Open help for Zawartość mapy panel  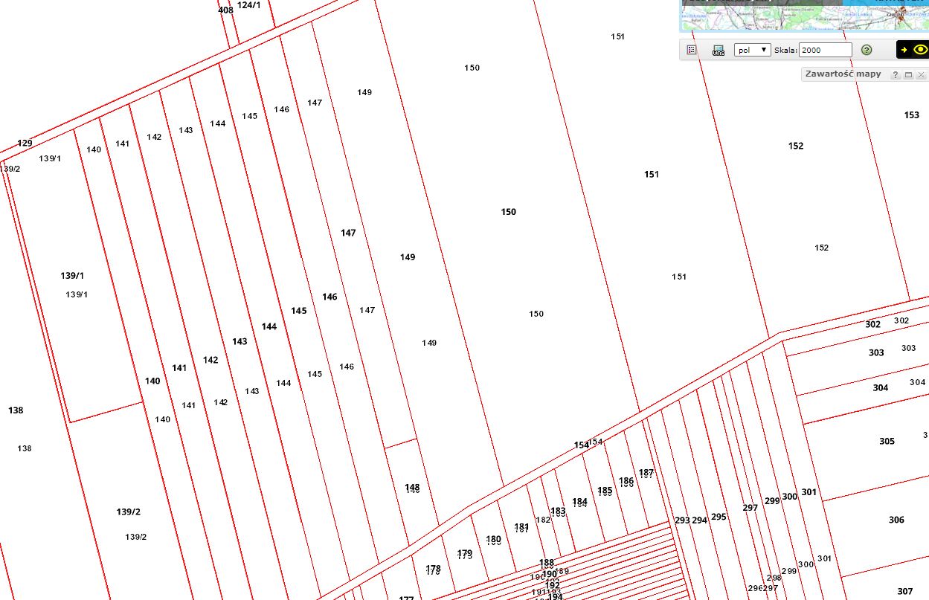896,75
